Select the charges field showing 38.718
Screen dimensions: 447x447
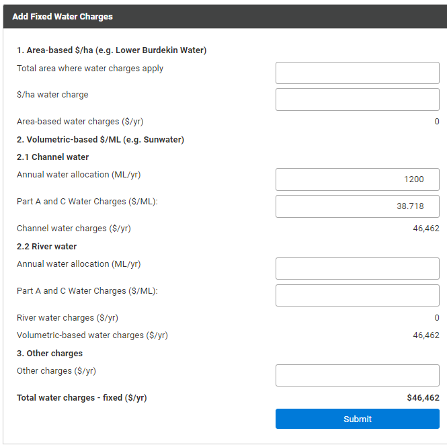(x=357, y=206)
